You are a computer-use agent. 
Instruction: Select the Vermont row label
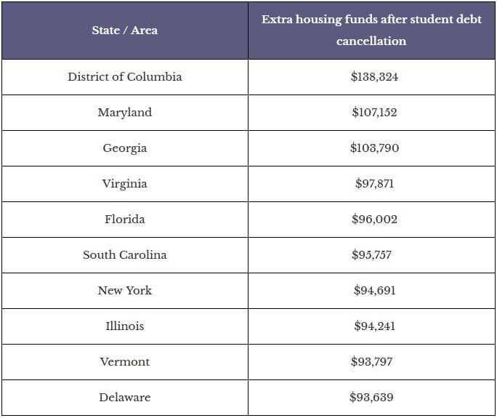point(124,362)
